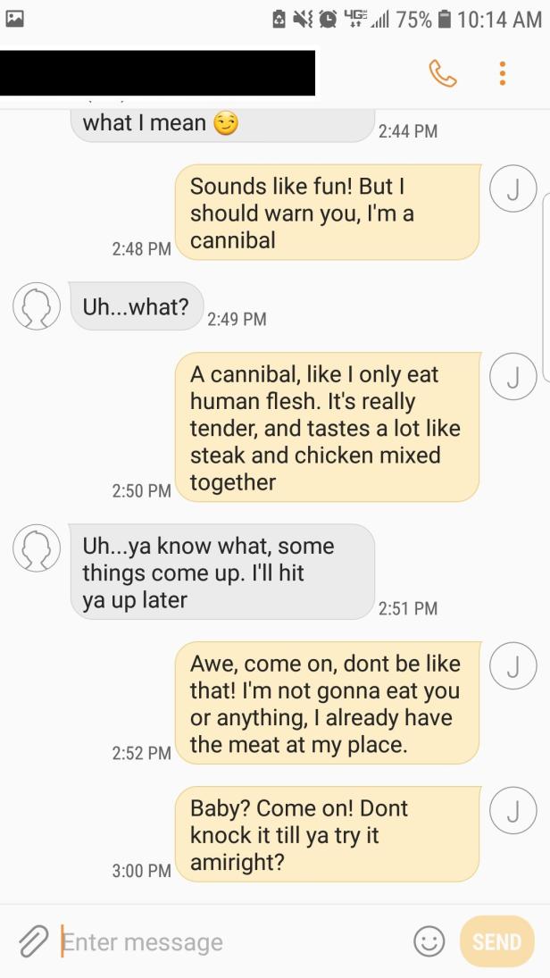The height and width of the screenshot is (978, 550).
Task: Tap the contact avatar beside 'Uh...what?'
Action: tap(37, 305)
